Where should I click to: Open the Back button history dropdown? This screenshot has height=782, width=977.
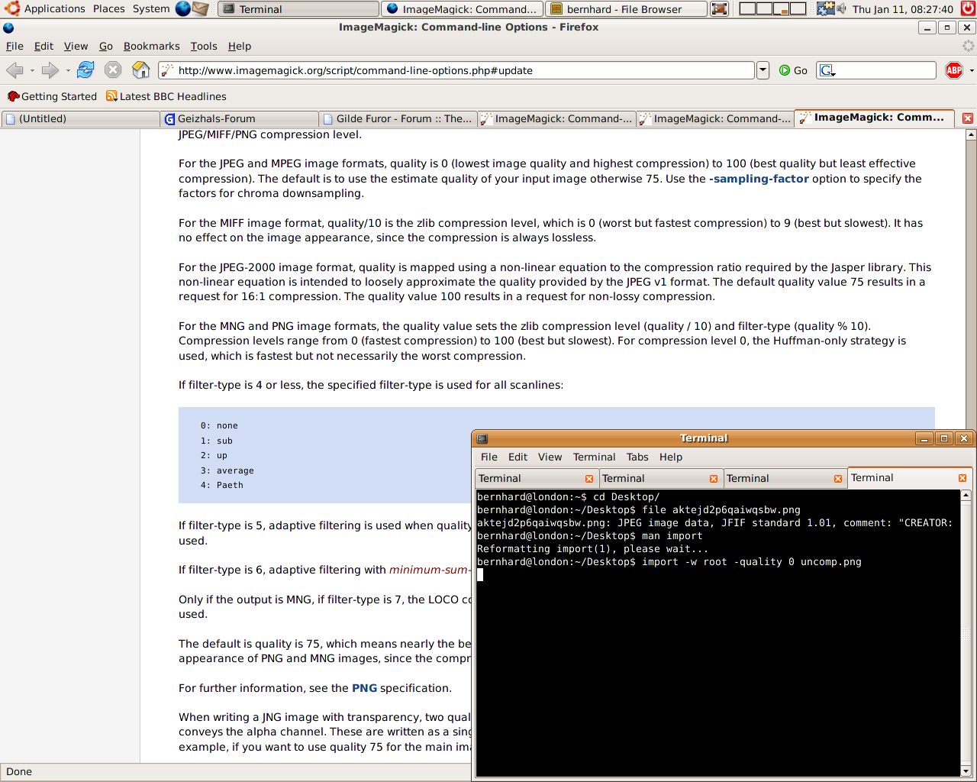pos(32,70)
